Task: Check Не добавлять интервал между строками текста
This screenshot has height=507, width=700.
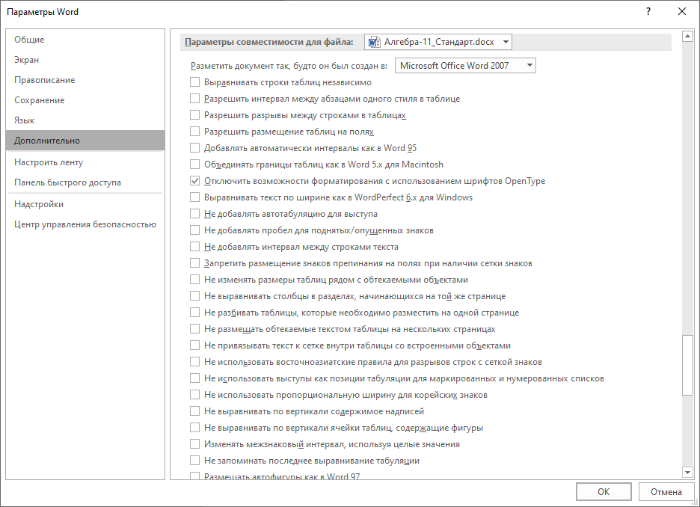Action: [194, 247]
